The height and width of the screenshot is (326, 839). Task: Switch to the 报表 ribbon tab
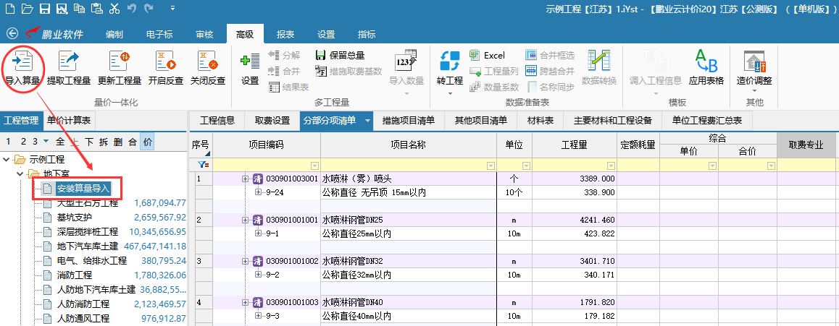(285, 35)
